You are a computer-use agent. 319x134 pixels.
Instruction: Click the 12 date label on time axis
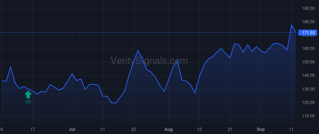point(199,129)
